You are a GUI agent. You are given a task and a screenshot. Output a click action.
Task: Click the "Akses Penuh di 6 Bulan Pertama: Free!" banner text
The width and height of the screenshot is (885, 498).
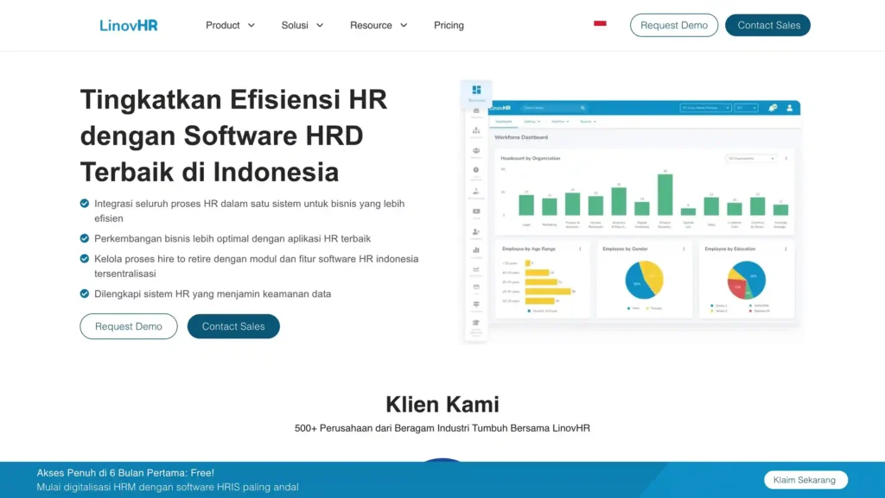[x=125, y=473]
